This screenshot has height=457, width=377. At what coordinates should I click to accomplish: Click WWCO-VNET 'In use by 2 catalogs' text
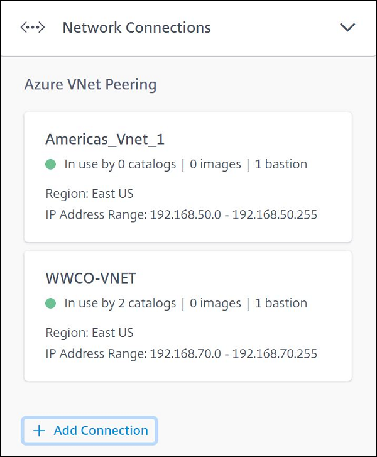[120, 304]
